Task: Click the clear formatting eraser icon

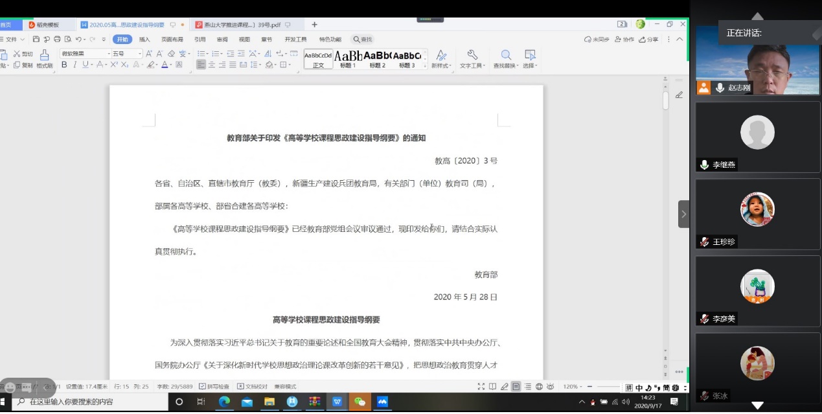Action: tap(172, 54)
